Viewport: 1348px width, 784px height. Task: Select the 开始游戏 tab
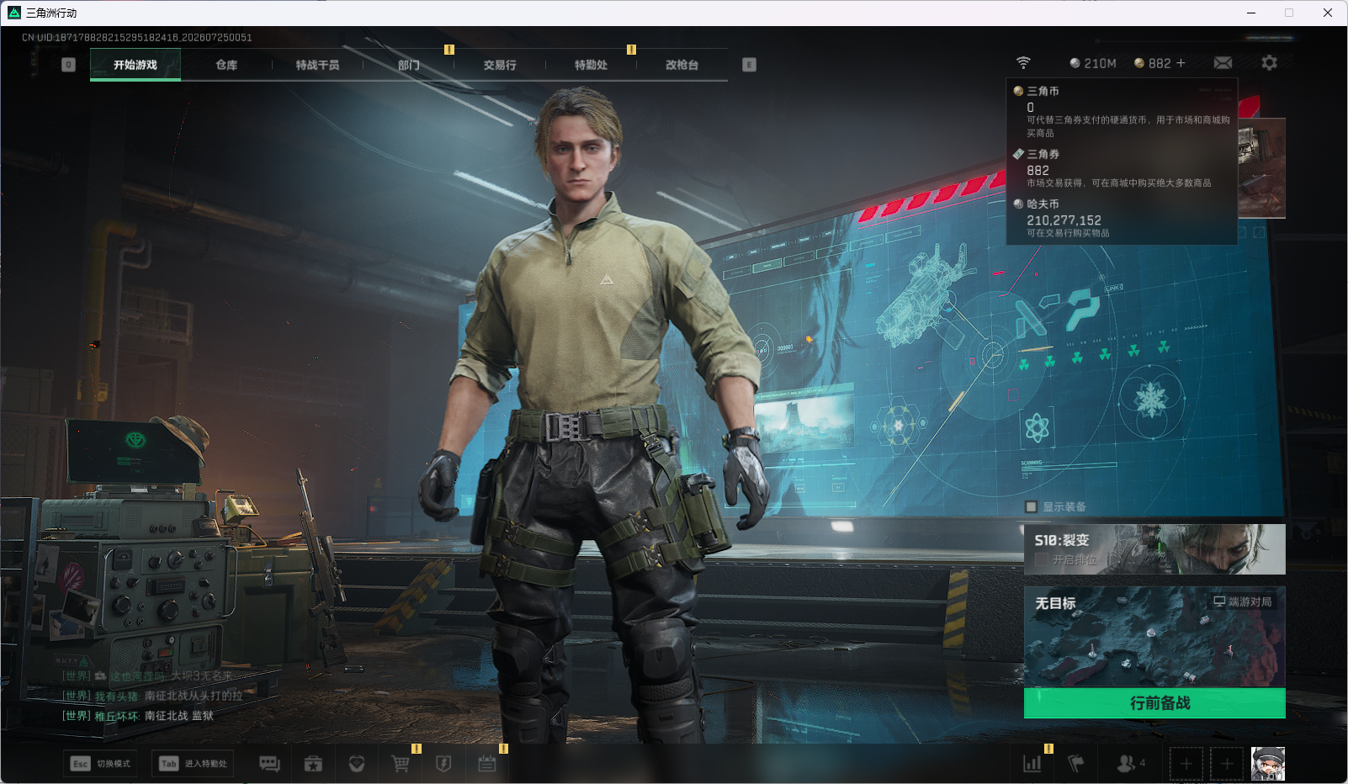(x=135, y=65)
